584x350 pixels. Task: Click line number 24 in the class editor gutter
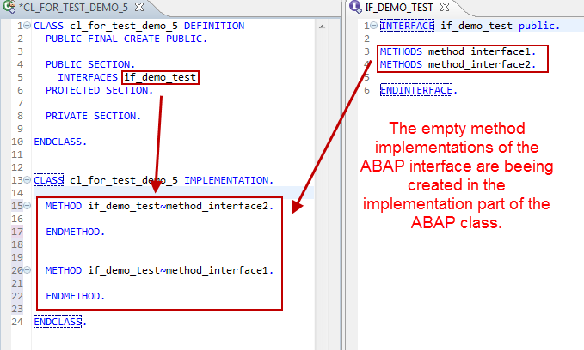click(17, 322)
